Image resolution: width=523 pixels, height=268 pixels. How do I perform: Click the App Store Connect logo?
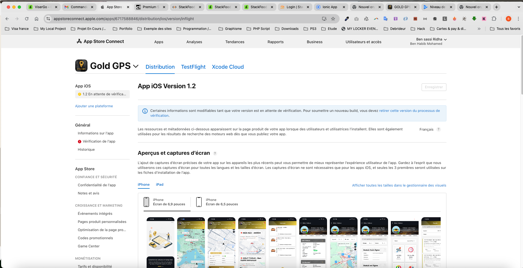coord(100,41)
